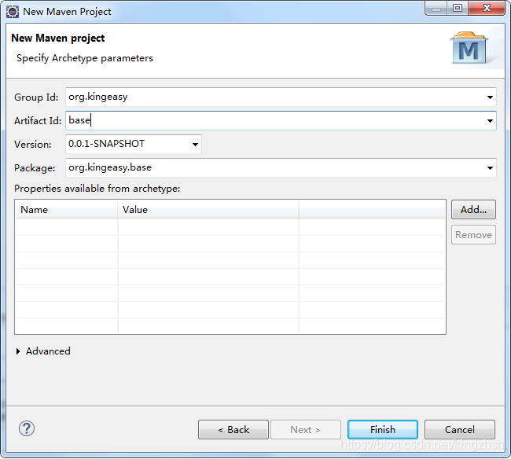Minimize the New Maven Project window
The height and width of the screenshot is (459, 511).
click(436, 9)
